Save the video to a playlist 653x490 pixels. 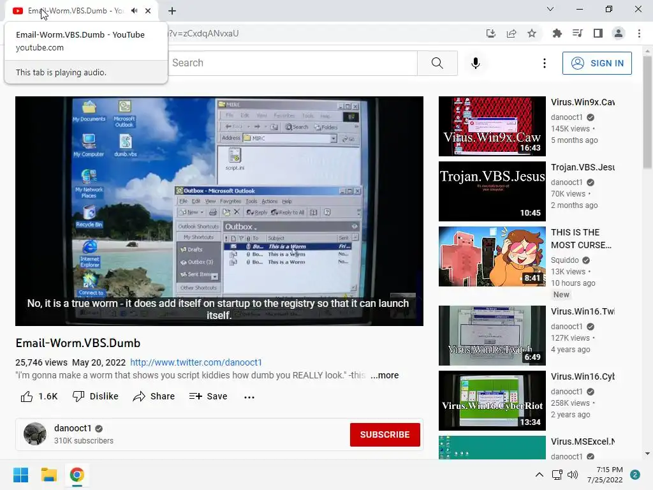click(x=208, y=396)
